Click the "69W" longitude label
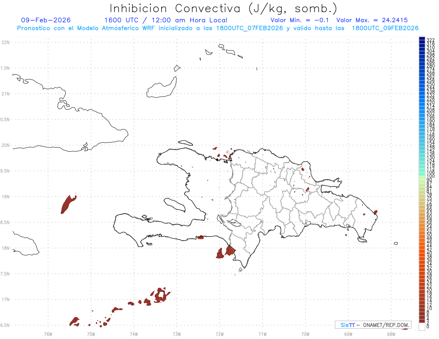 click(x=348, y=334)
